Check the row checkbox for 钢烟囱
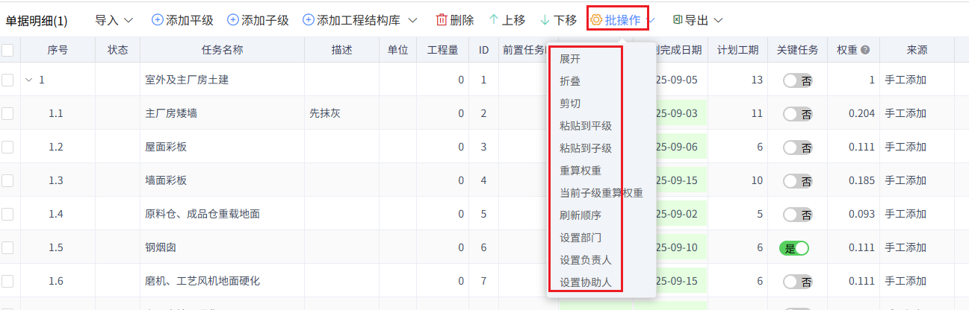This screenshot has width=969, height=310. point(7,247)
